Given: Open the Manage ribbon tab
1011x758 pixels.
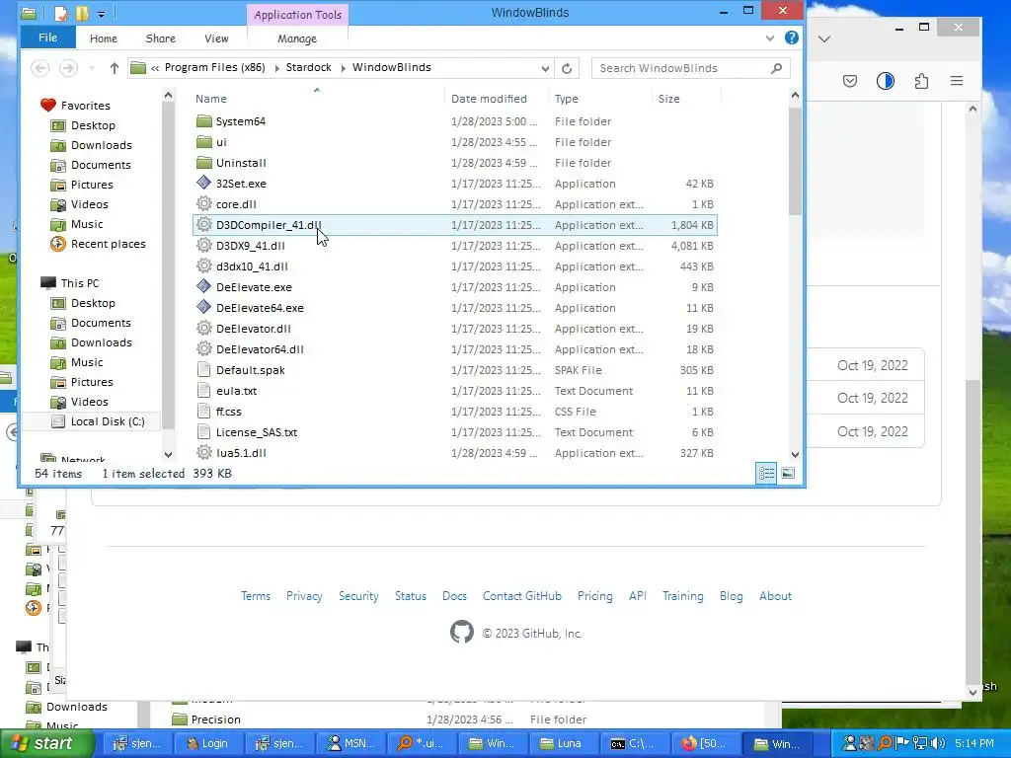Looking at the screenshot, I should (297, 38).
